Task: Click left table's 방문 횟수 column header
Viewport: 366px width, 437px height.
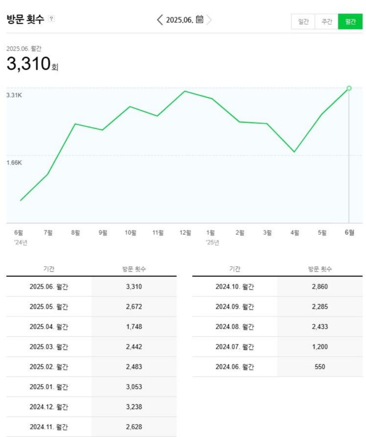Action: click(x=134, y=269)
